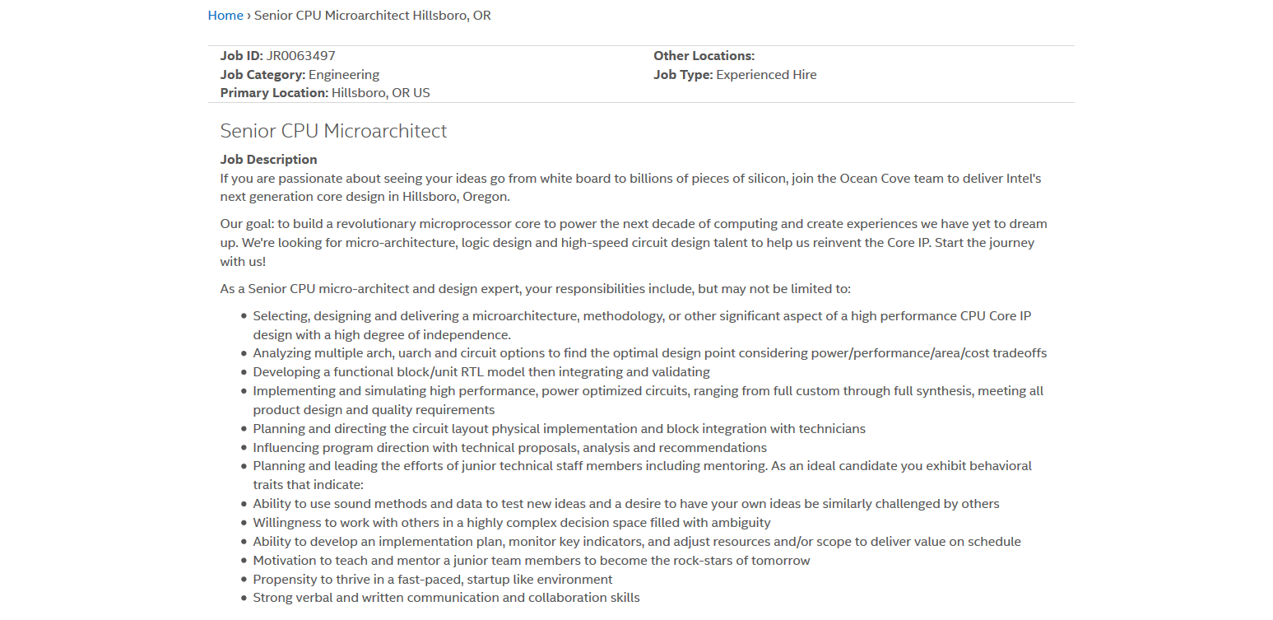Click the bullet about influencing program direction

tap(509, 447)
